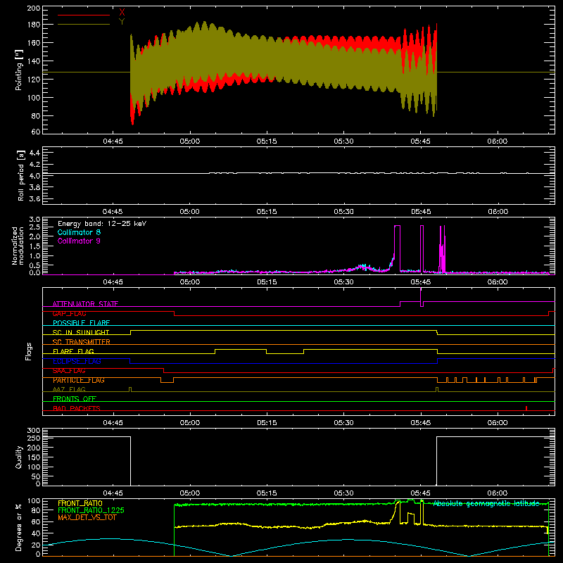
Task: Click the olive Y legend line
Action: (84, 24)
